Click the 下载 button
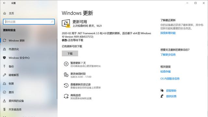Viewport: 208px width, 117px height. (x=70, y=53)
